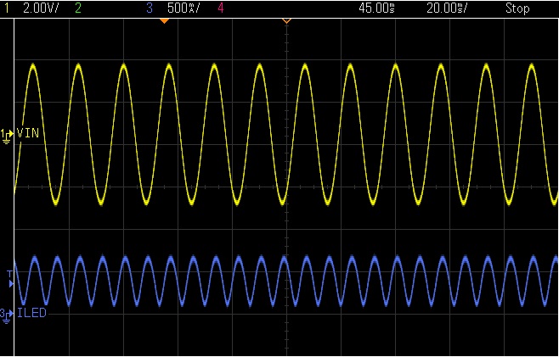Screen dimensions: 559x357
Task: Click the 500mA/ channel 3 scale
Action: (184, 8)
